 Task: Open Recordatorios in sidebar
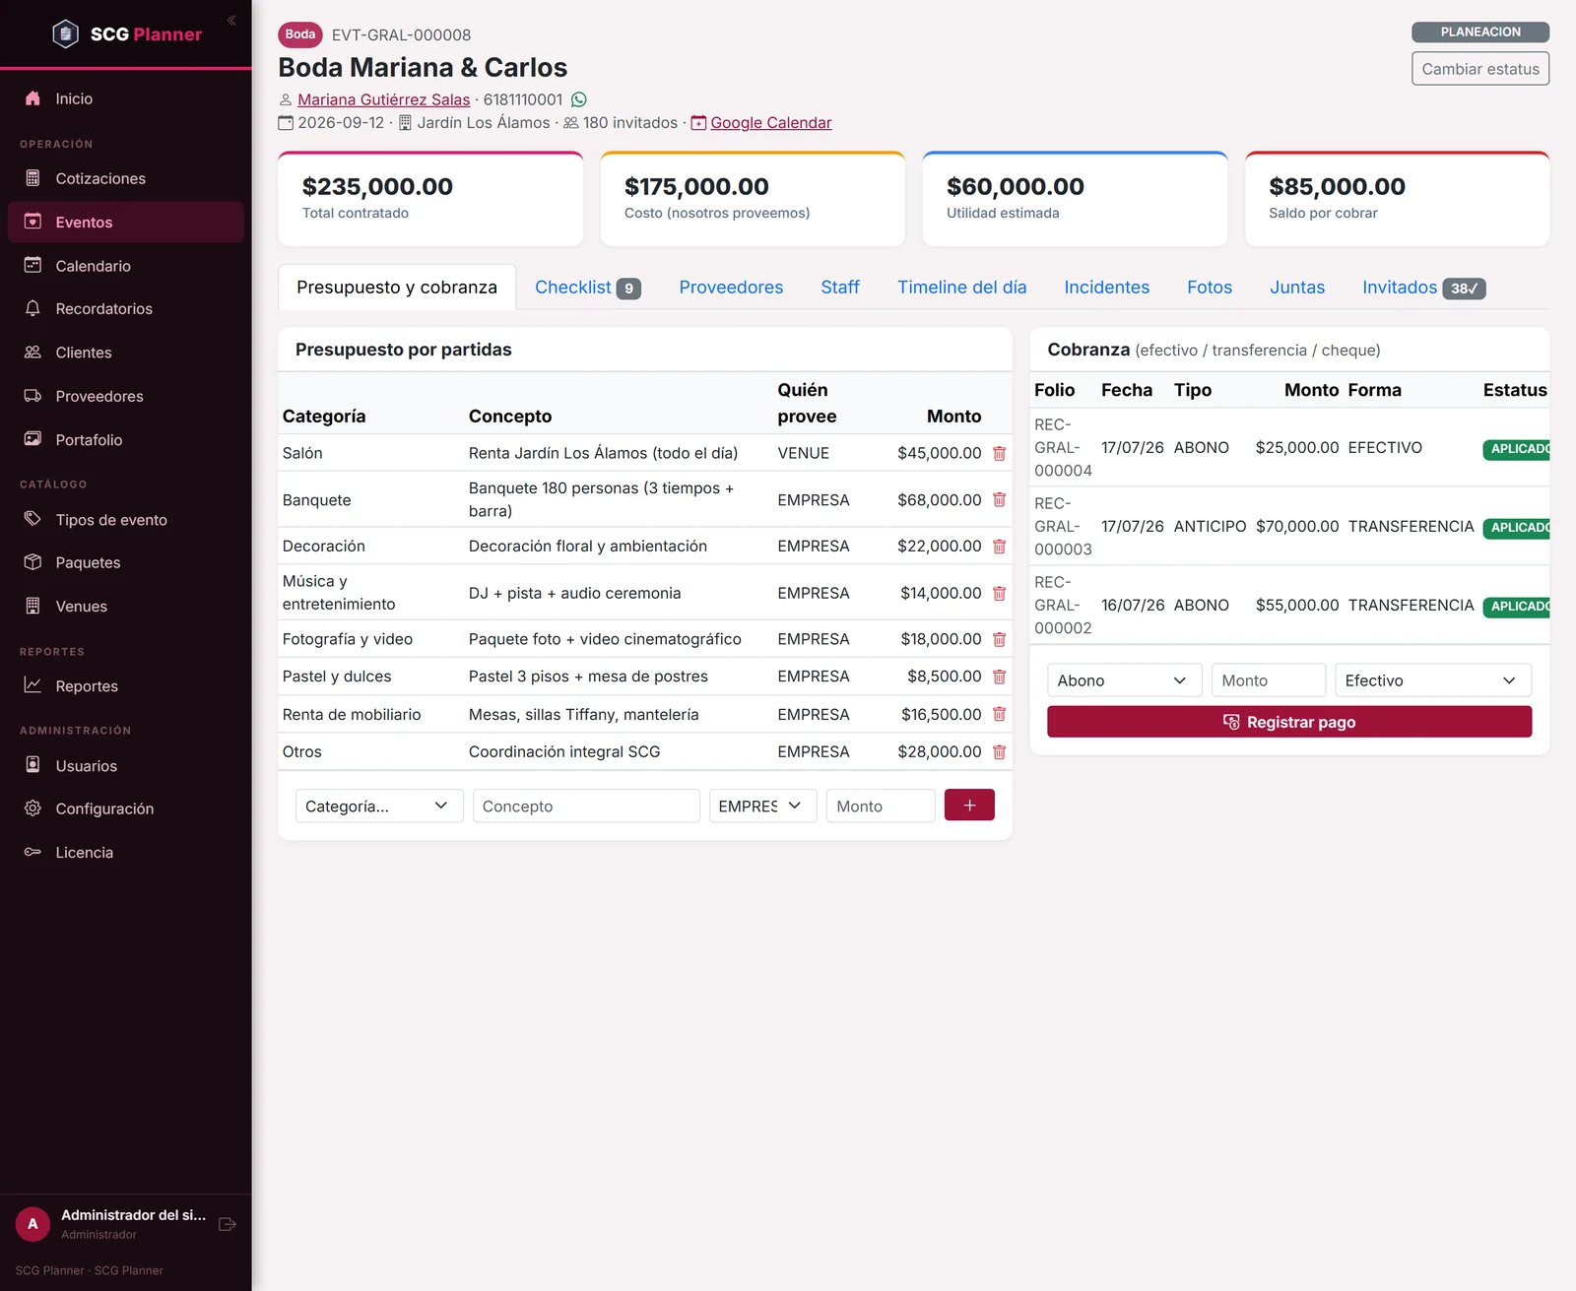pyautogui.click(x=125, y=308)
